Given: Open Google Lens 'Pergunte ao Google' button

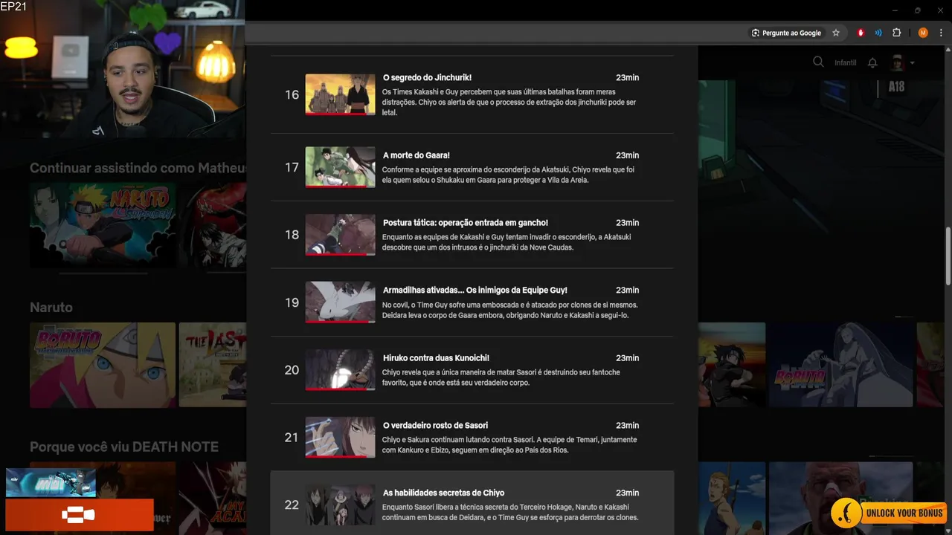Looking at the screenshot, I should [787, 33].
